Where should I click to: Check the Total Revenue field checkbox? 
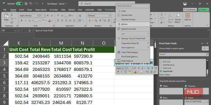(x=161, y=65)
